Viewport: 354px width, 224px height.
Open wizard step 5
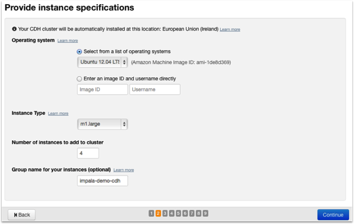[x=178, y=213]
